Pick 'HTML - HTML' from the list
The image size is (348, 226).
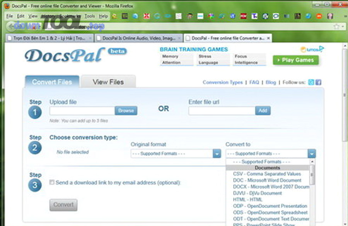[267, 200]
